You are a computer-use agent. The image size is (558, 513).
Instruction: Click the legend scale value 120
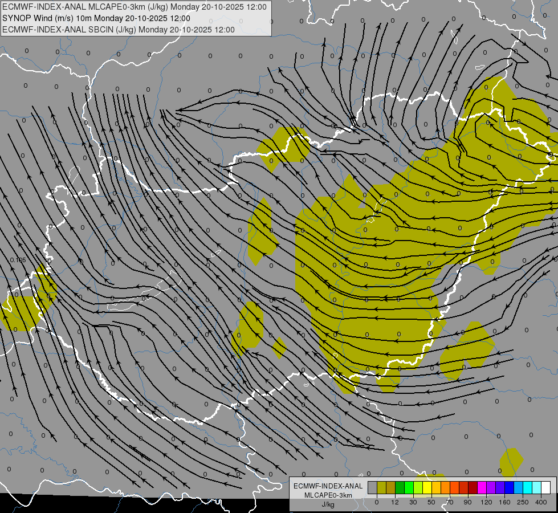point(486,502)
